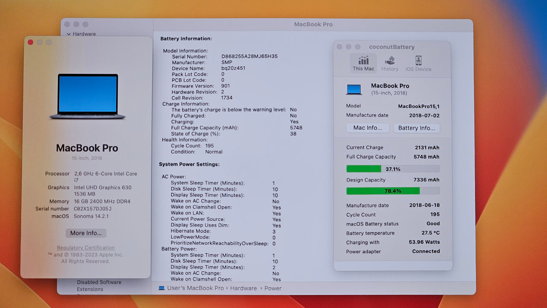Screen dimensions: 547x308
Task: Click Power in the bottom path bar
Action: point(273,288)
